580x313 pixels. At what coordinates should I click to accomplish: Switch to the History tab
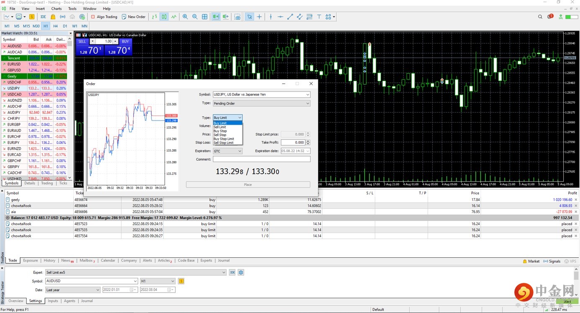(49, 261)
